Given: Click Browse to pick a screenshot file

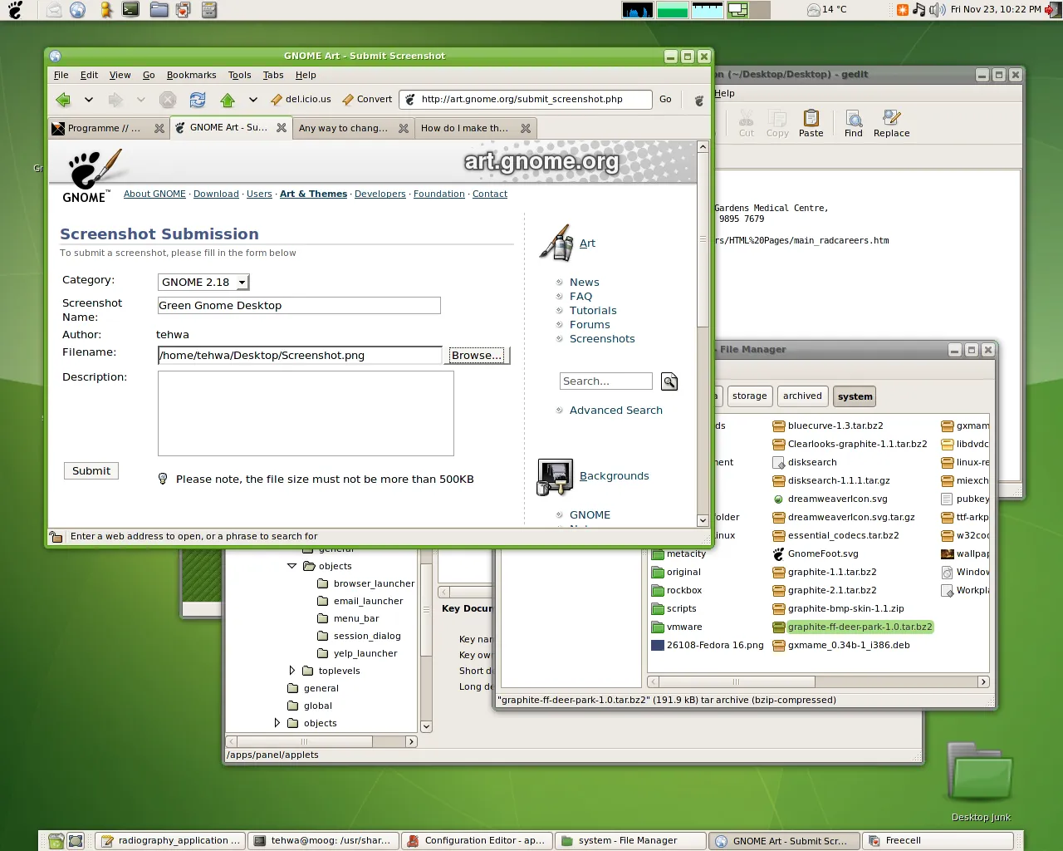Looking at the screenshot, I should click(x=478, y=355).
